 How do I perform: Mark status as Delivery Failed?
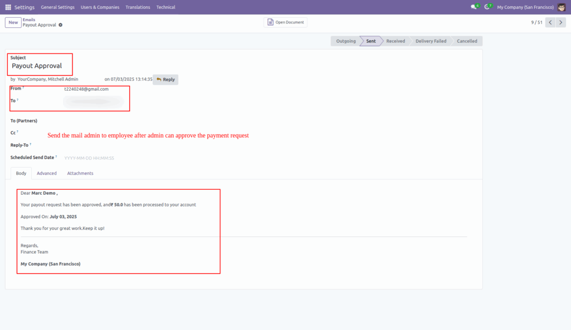[430, 41]
